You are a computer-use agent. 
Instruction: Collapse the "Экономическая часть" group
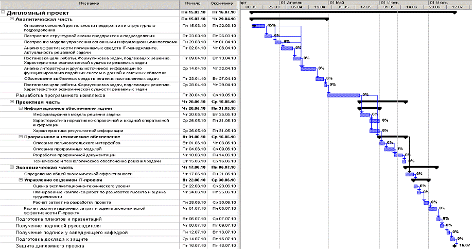(12, 168)
